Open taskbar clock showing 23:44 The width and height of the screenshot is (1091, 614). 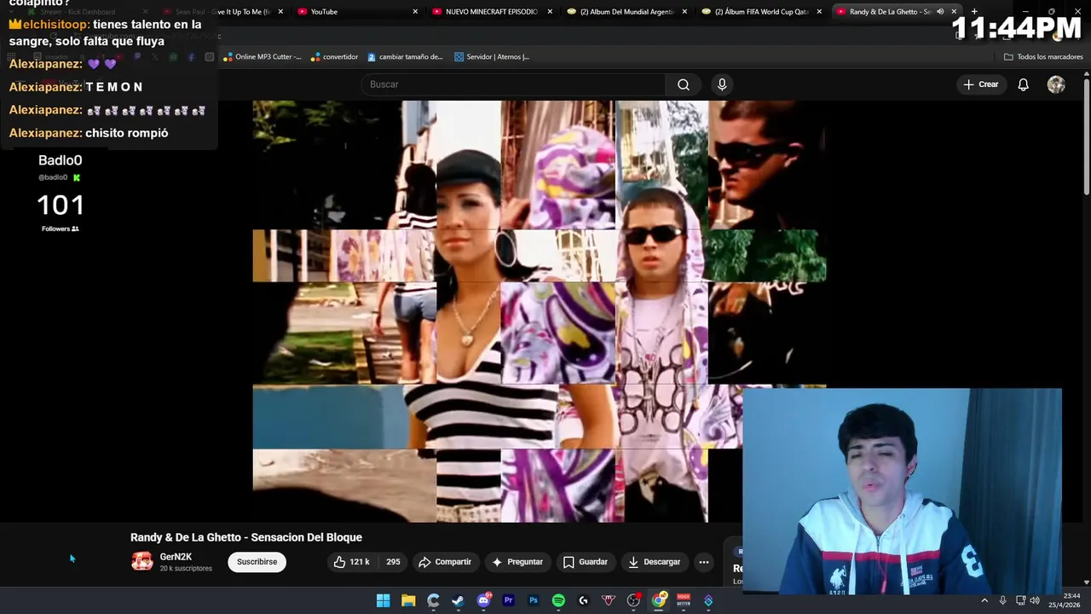click(1065, 600)
